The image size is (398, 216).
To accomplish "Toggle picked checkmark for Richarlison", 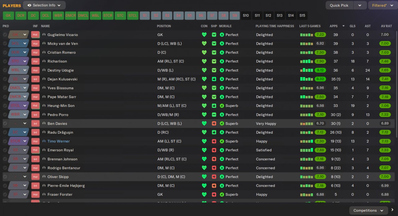I will (5, 62).
